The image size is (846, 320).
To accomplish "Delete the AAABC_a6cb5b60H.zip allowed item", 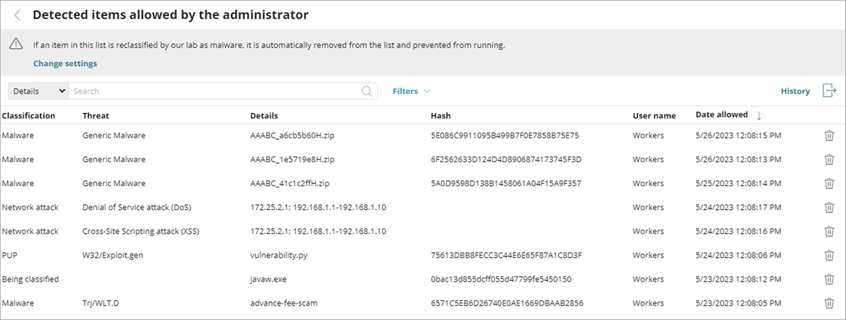I will click(x=829, y=135).
